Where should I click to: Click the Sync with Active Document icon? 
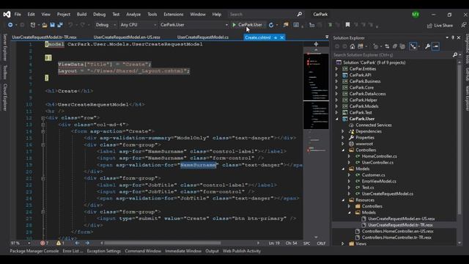(x=387, y=46)
